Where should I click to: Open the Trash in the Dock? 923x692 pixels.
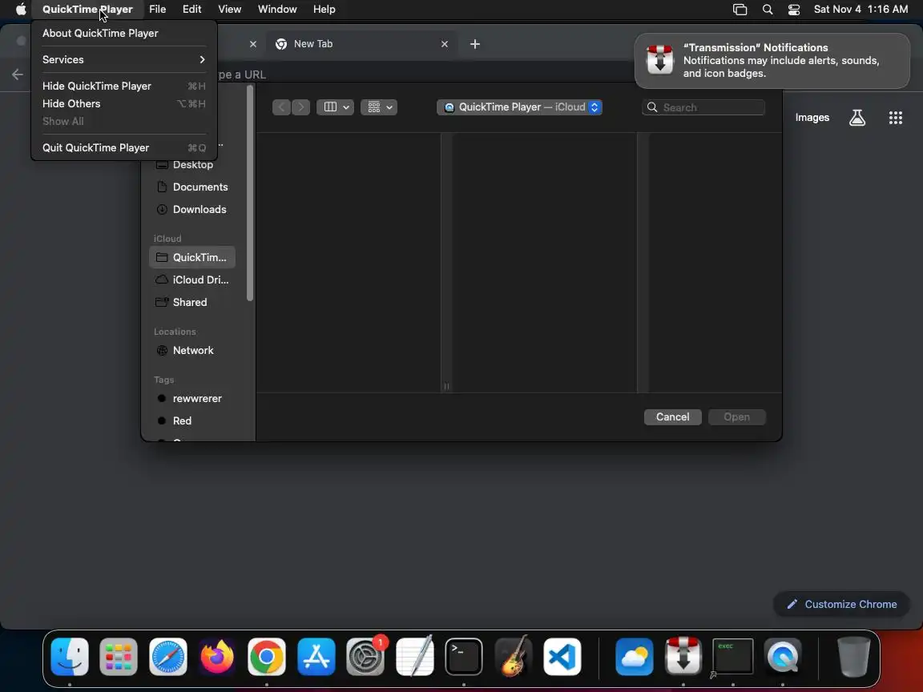pos(853,657)
